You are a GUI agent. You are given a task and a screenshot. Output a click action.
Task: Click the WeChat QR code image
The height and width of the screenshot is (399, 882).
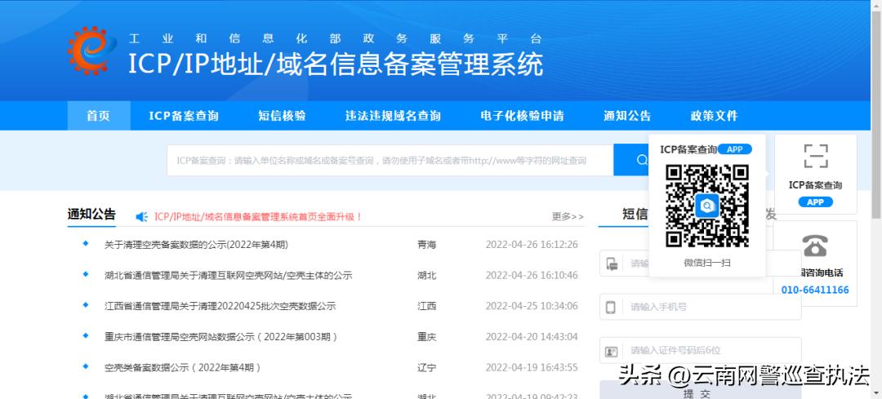click(x=707, y=206)
